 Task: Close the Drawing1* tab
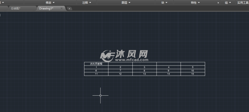62,8
